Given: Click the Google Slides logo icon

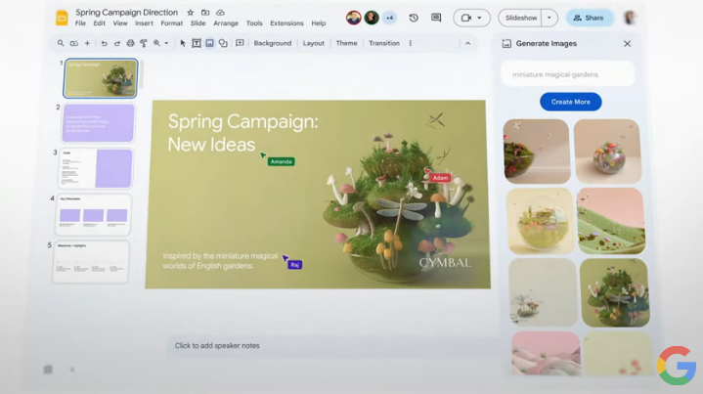Looking at the screenshot, I should pos(62,18).
